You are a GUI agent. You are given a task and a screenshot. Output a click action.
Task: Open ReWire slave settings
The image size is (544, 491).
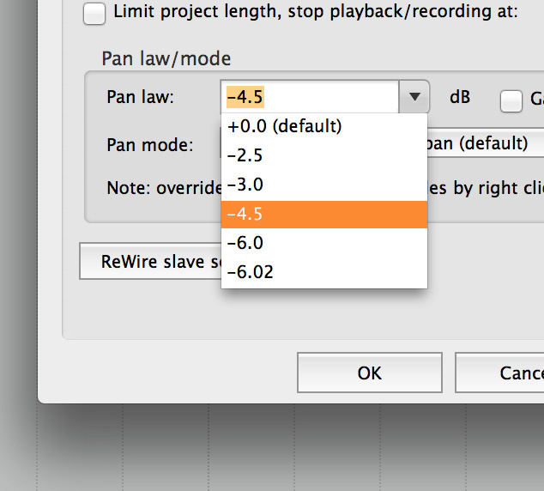pyautogui.click(x=151, y=261)
